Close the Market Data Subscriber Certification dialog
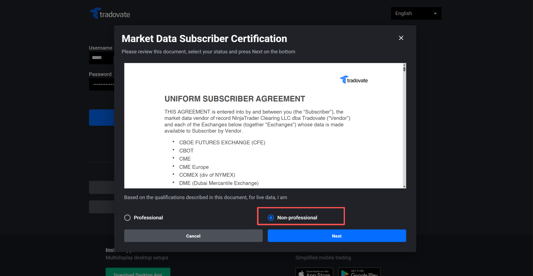 (401, 38)
